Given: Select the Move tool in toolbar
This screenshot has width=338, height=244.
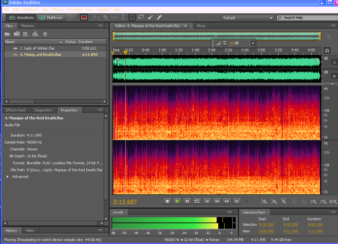Looking at the screenshot, I should [97, 18].
